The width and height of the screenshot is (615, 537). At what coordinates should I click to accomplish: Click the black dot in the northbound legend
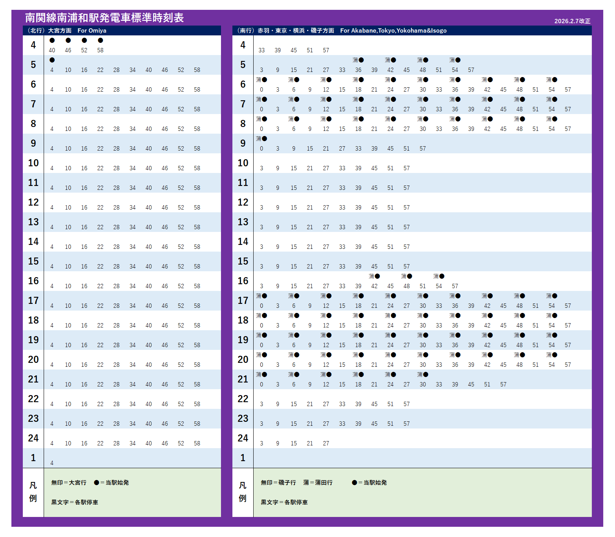coord(96,482)
